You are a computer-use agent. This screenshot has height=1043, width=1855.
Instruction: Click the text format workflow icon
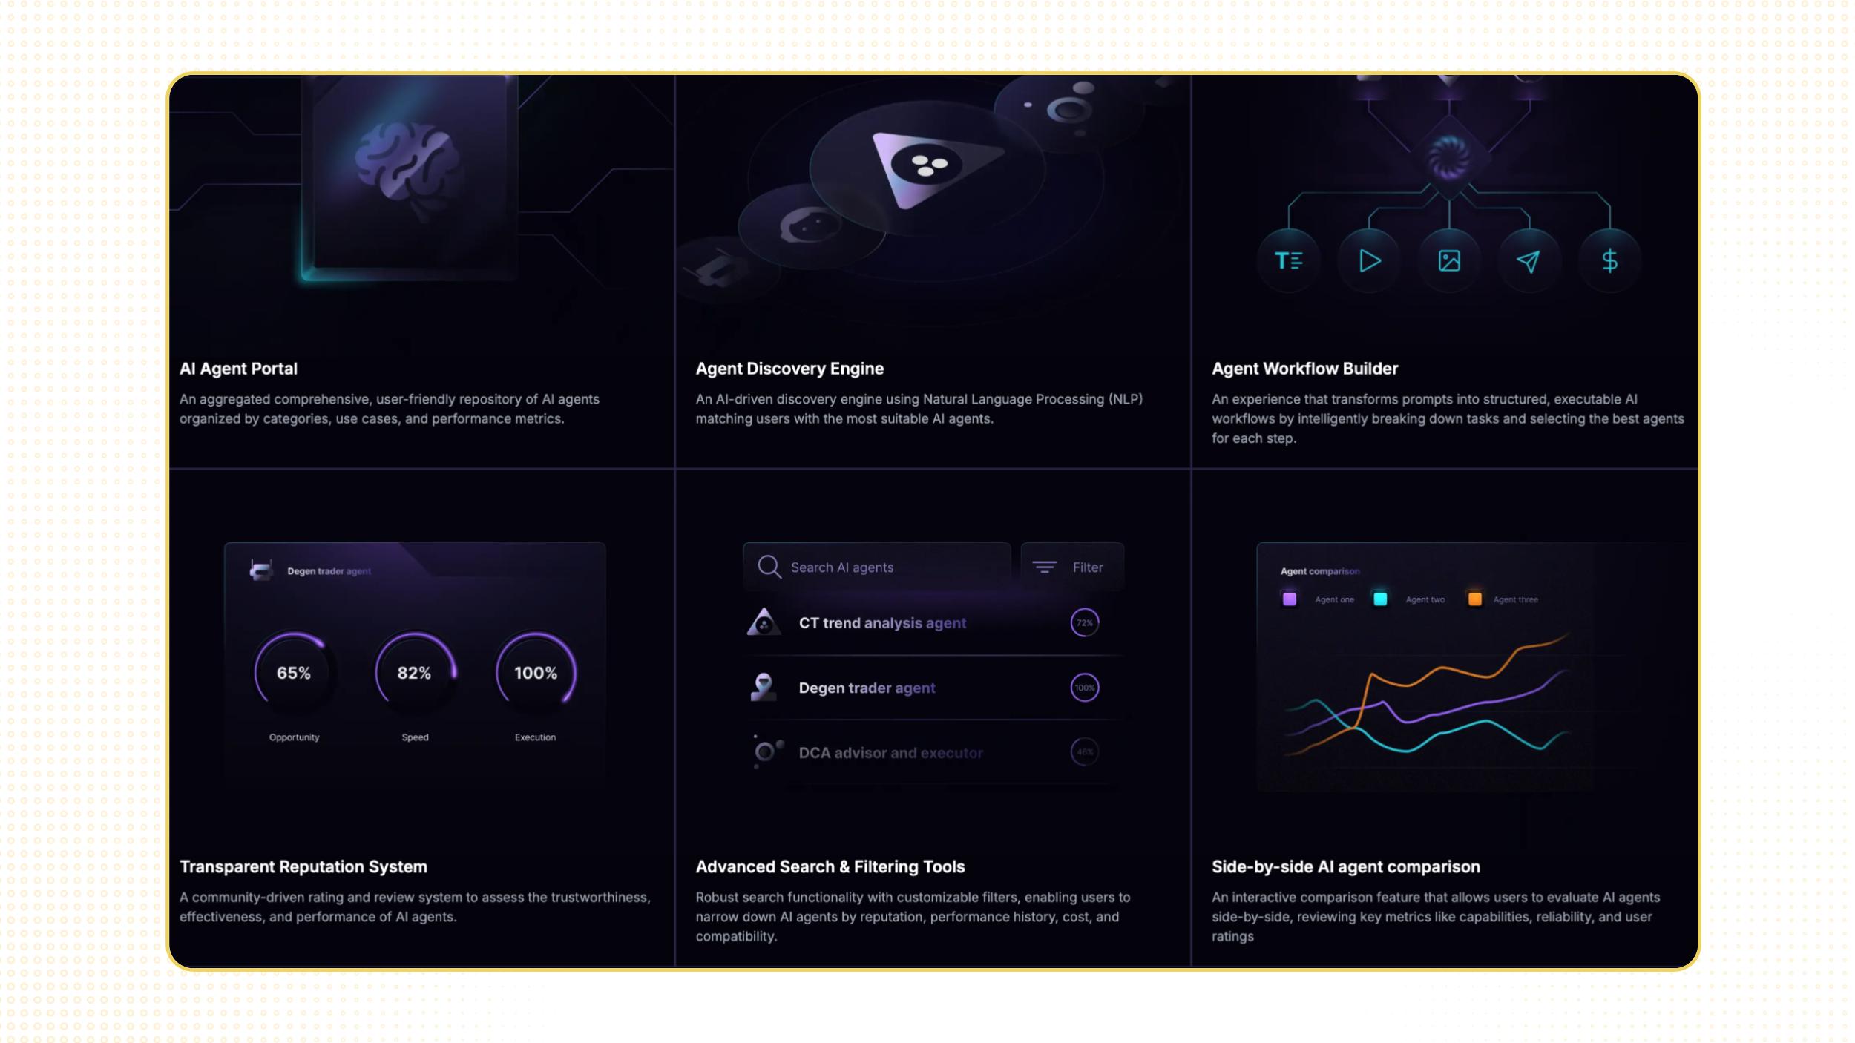tap(1289, 260)
